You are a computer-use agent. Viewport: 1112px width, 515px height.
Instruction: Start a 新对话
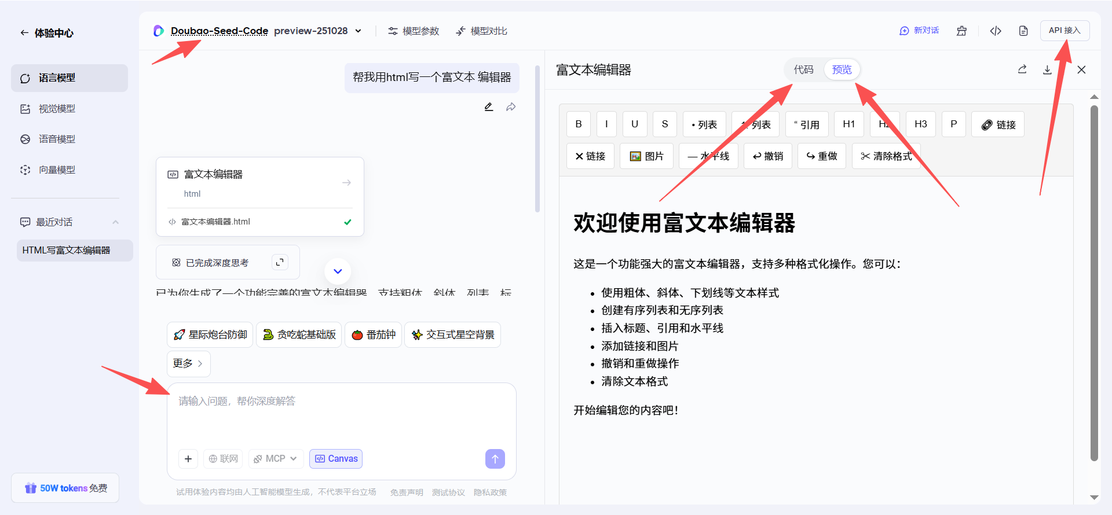coord(919,31)
